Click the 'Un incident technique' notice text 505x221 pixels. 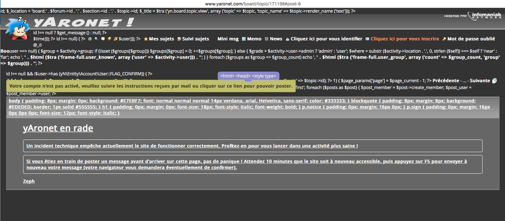[x=192, y=146]
